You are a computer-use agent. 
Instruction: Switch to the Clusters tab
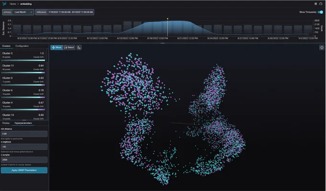tap(6, 46)
